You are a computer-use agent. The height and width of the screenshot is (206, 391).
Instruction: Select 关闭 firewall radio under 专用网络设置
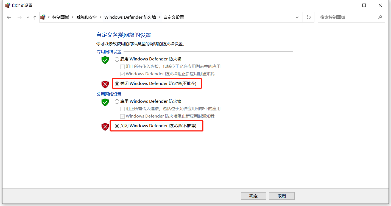(117, 83)
